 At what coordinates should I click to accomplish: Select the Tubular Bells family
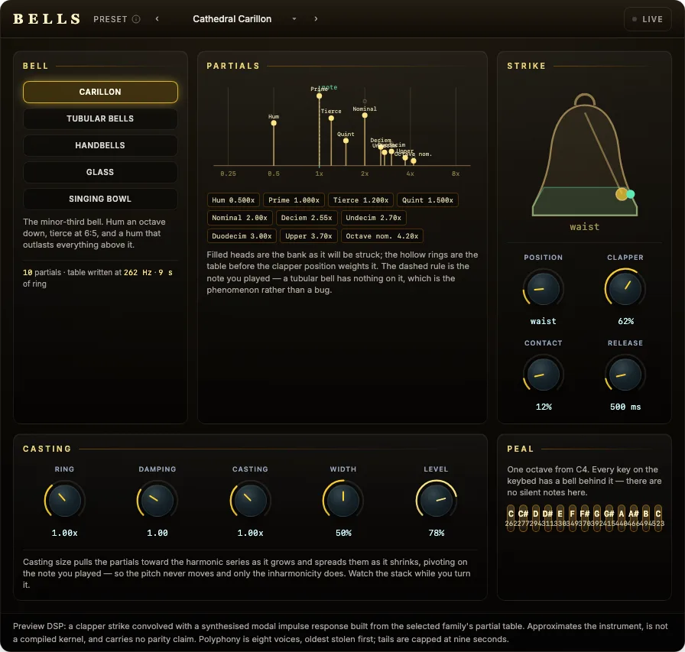(100, 118)
